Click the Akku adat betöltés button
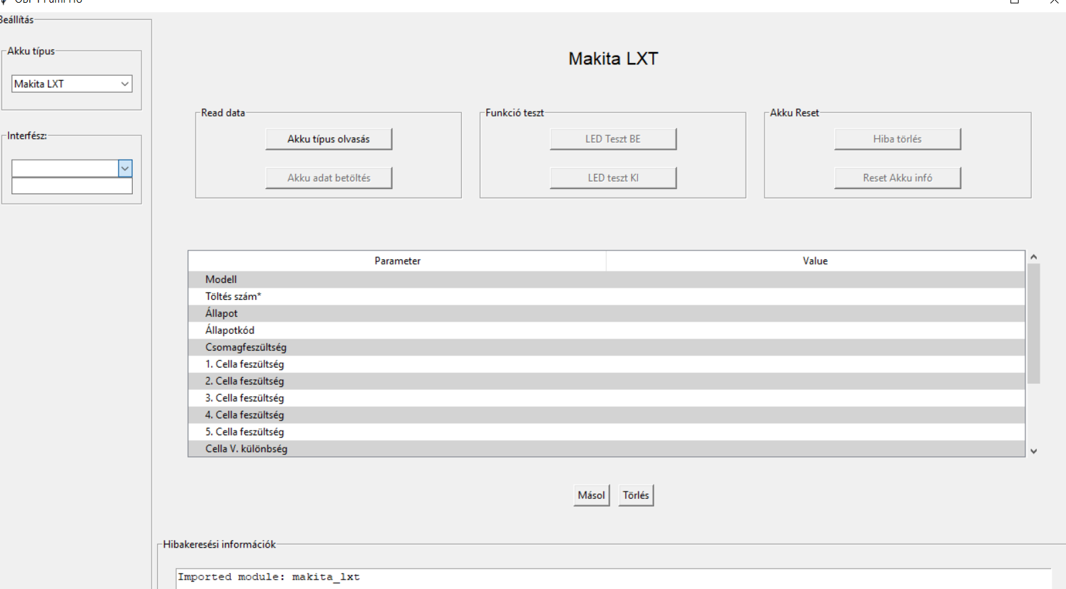Image resolution: width=1066 pixels, height=589 pixels. [328, 178]
